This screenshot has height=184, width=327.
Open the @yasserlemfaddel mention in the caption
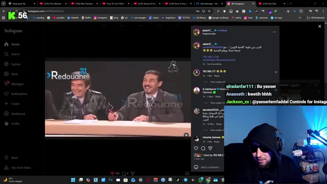coord(213,47)
